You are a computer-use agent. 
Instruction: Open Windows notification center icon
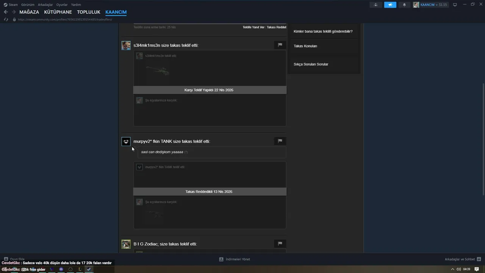pos(477,269)
